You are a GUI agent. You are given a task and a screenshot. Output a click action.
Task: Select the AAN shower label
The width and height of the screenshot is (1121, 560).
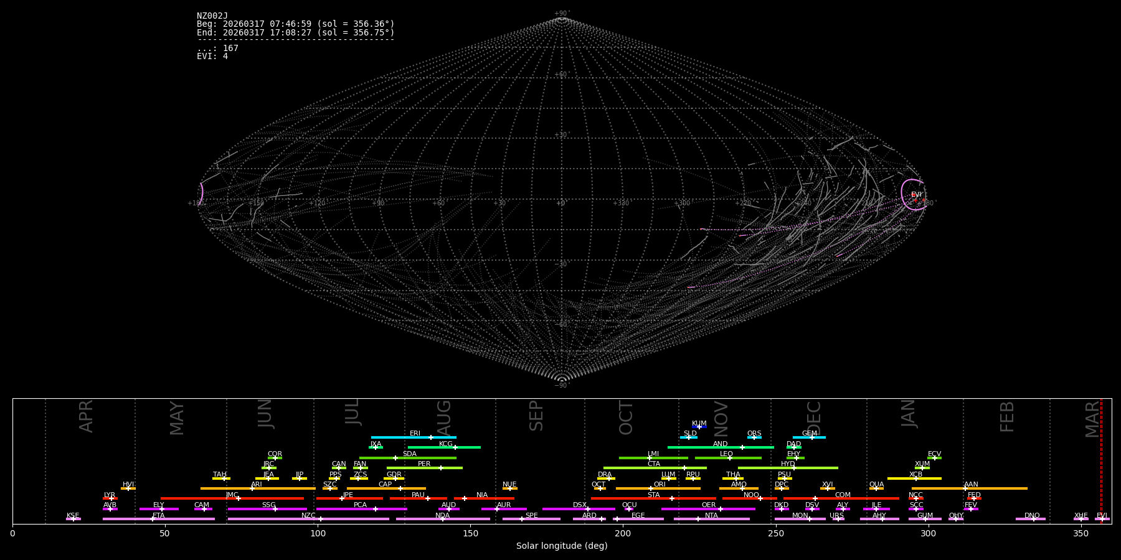point(971,485)
